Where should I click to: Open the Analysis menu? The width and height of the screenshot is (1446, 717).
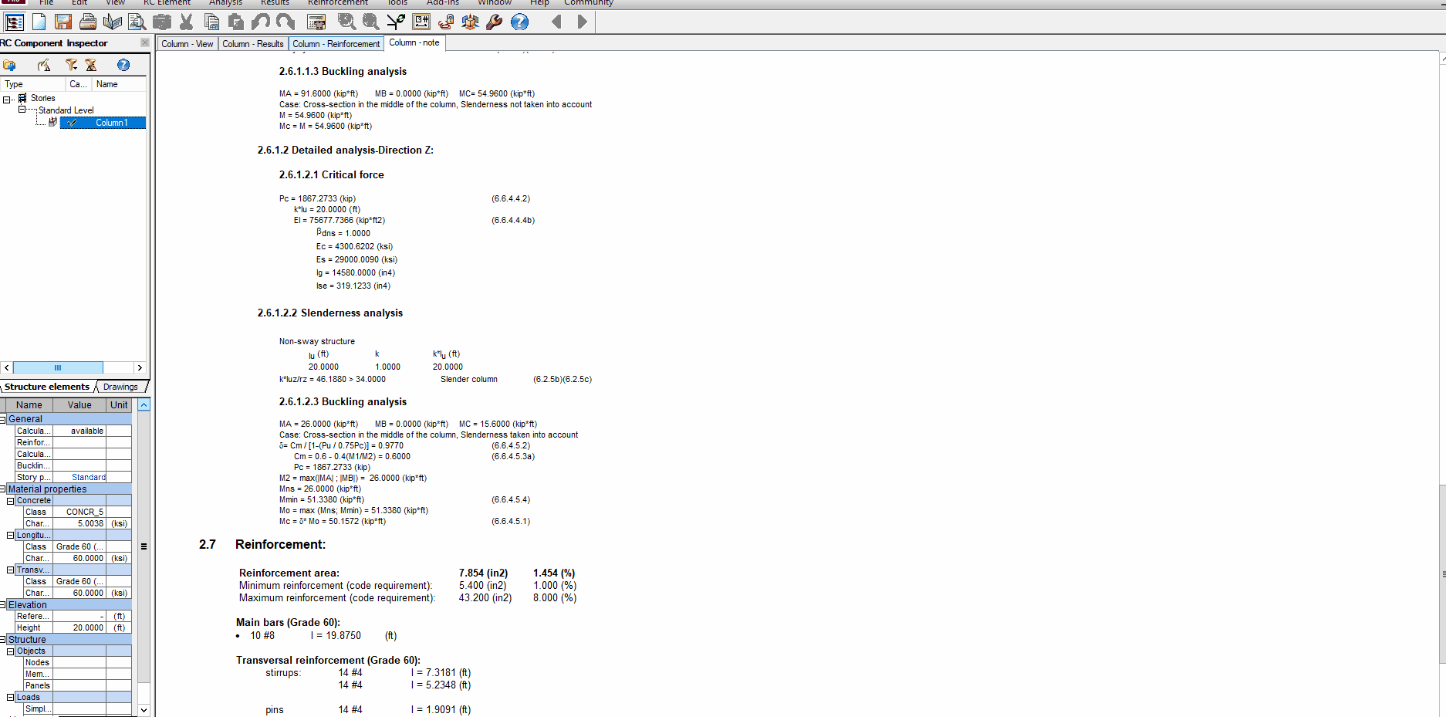click(225, 3)
